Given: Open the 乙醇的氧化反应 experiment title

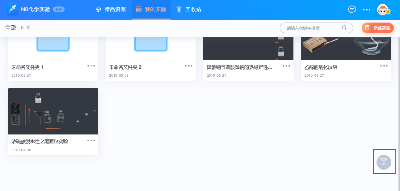Looking at the screenshot, I should click(321, 67).
